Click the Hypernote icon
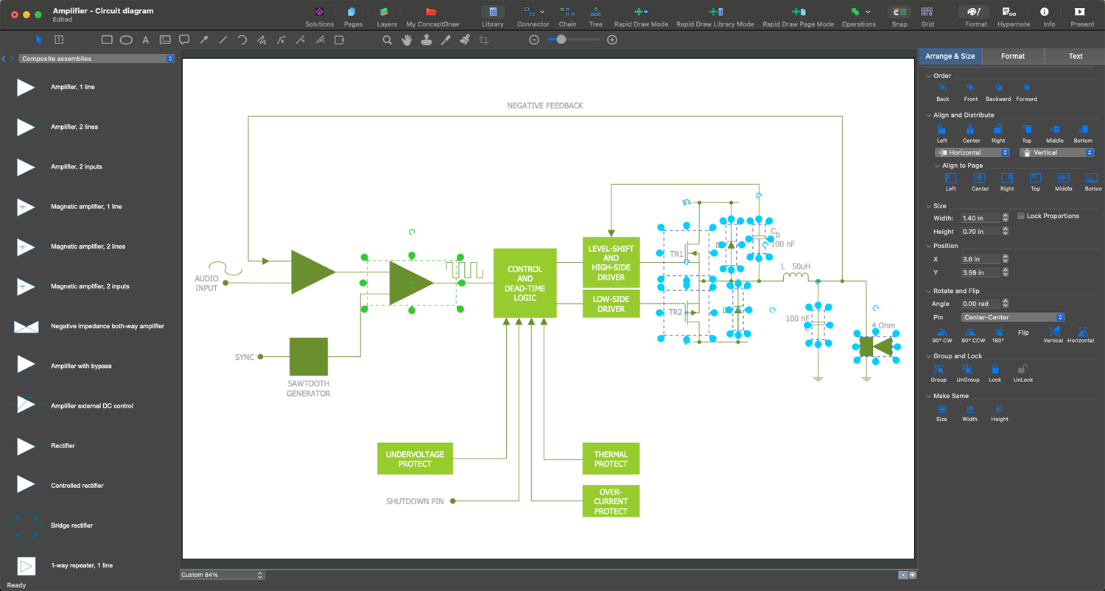1105x591 pixels. [x=1013, y=13]
